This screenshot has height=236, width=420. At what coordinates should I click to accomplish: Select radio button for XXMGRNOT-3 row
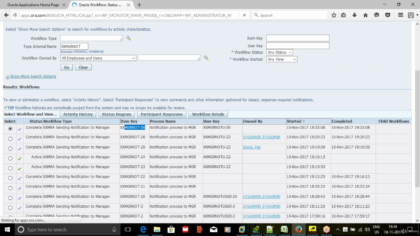10,208
